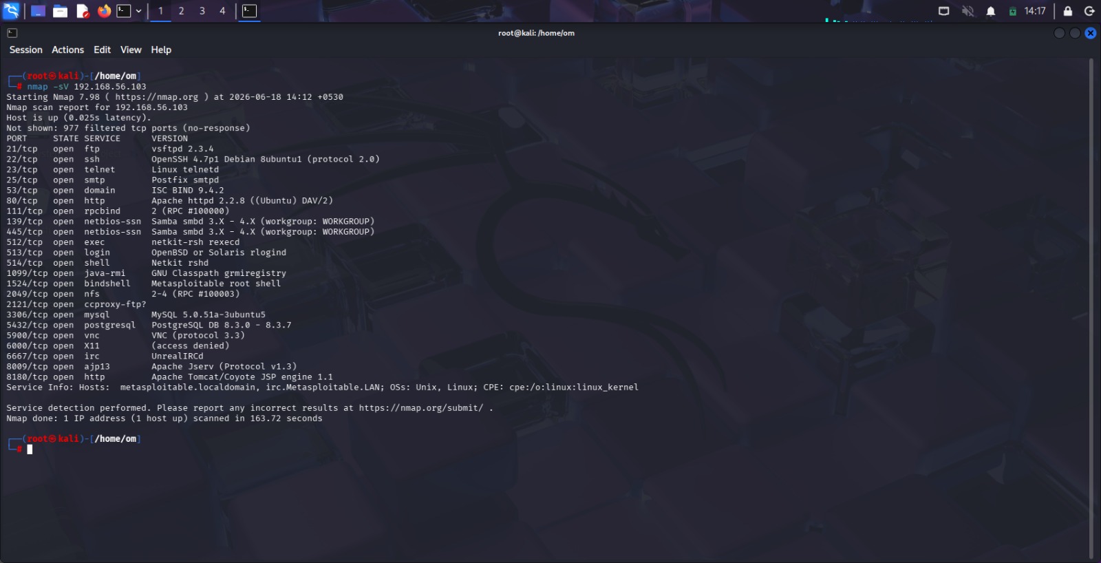Click the netkit-rsh rexecd text
This screenshot has width=1101, height=563.
pyautogui.click(x=195, y=242)
